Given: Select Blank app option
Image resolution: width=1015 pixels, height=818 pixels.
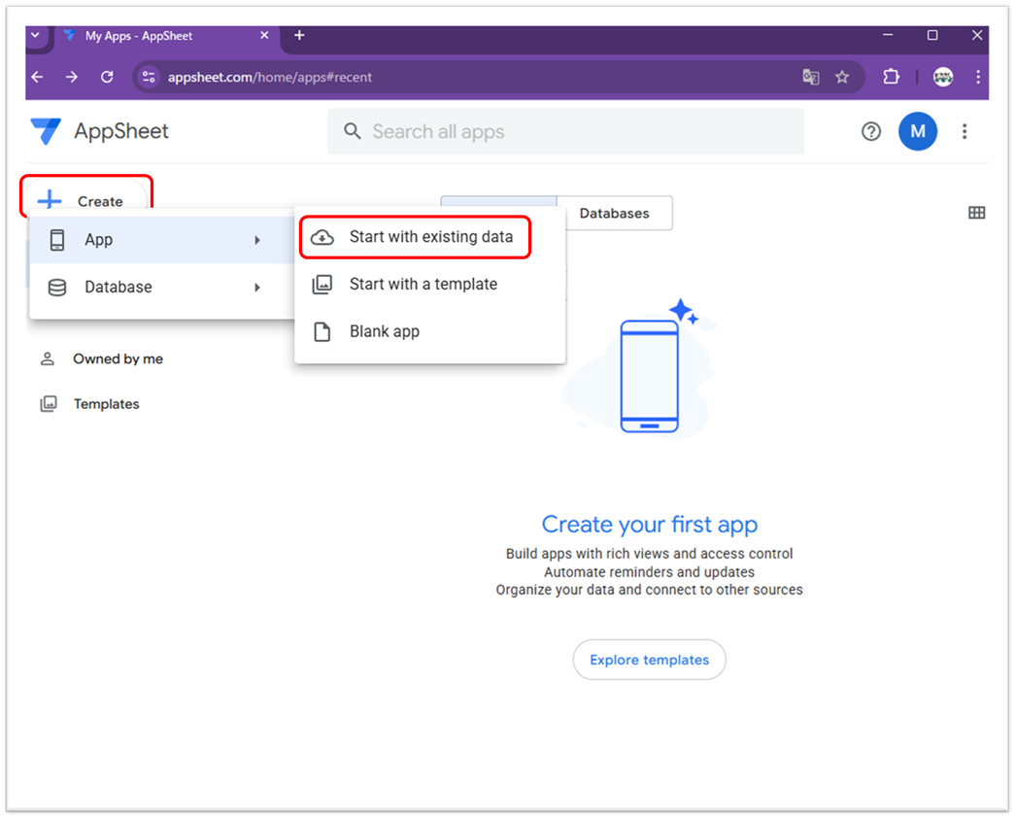Looking at the screenshot, I should coord(385,331).
